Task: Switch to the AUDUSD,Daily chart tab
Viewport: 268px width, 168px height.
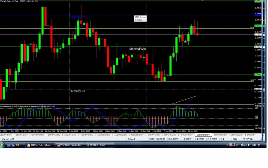Action: pos(120,135)
